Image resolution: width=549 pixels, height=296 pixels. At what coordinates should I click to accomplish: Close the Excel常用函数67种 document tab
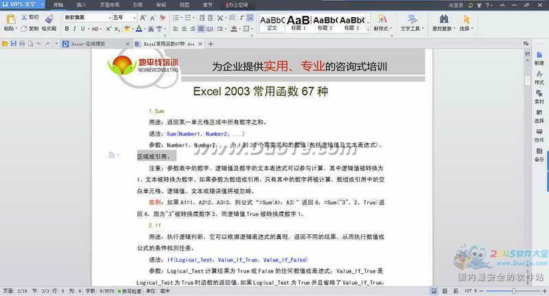click(200, 44)
